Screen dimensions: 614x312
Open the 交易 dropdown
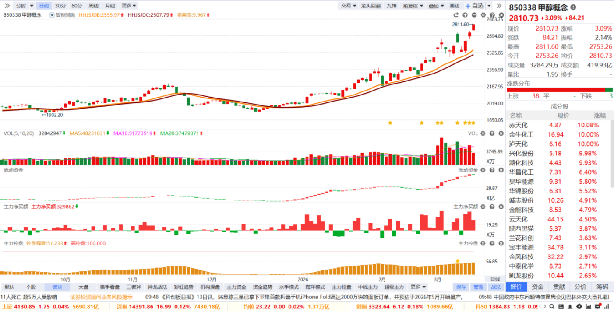click(349, 6)
